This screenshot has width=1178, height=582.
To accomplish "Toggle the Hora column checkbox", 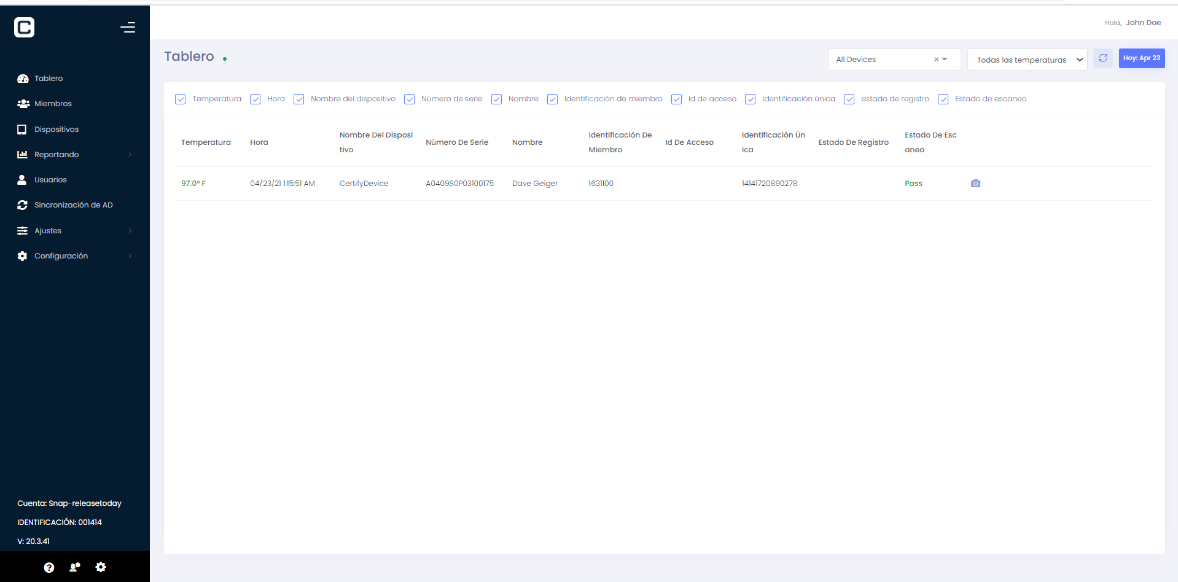I will tap(255, 99).
